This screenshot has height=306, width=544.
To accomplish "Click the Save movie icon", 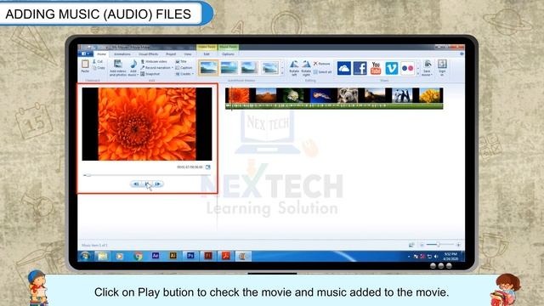I will [x=428, y=65].
